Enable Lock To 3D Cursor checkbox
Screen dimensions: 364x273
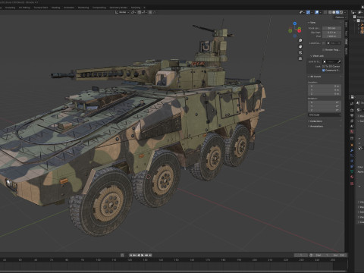point(324,66)
